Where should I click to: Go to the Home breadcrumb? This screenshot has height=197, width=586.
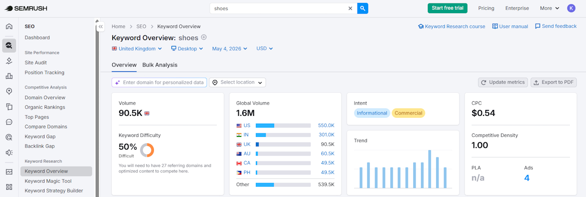(119, 26)
